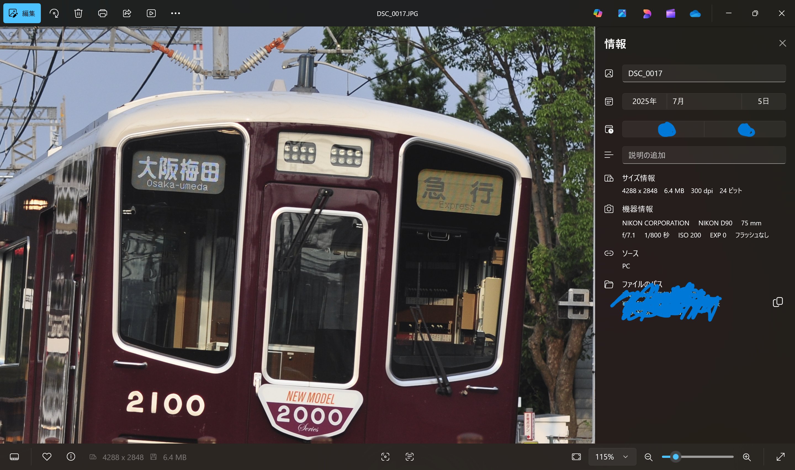The height and width of the screenshot is (470, 795).
Task: Click the 6.4 MB status bar text
Action: coord(174,457)
